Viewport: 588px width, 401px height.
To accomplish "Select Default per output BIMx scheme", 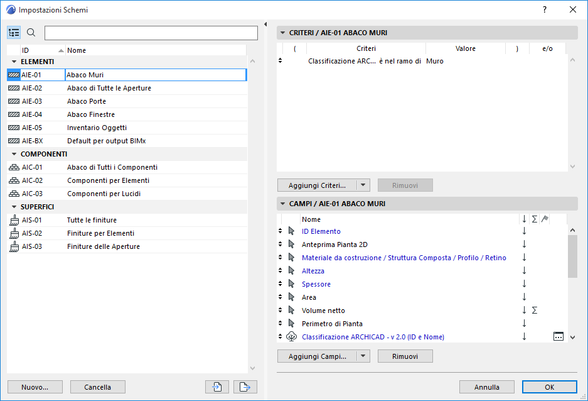I will point(127,141).
